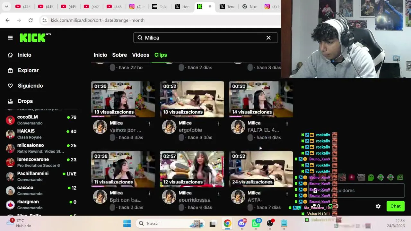The height and width of the screenshot is (231, 411).
Task: Play the clip with 18 visualizaciones
Action: pyautogui.click(x=192, y=99)
